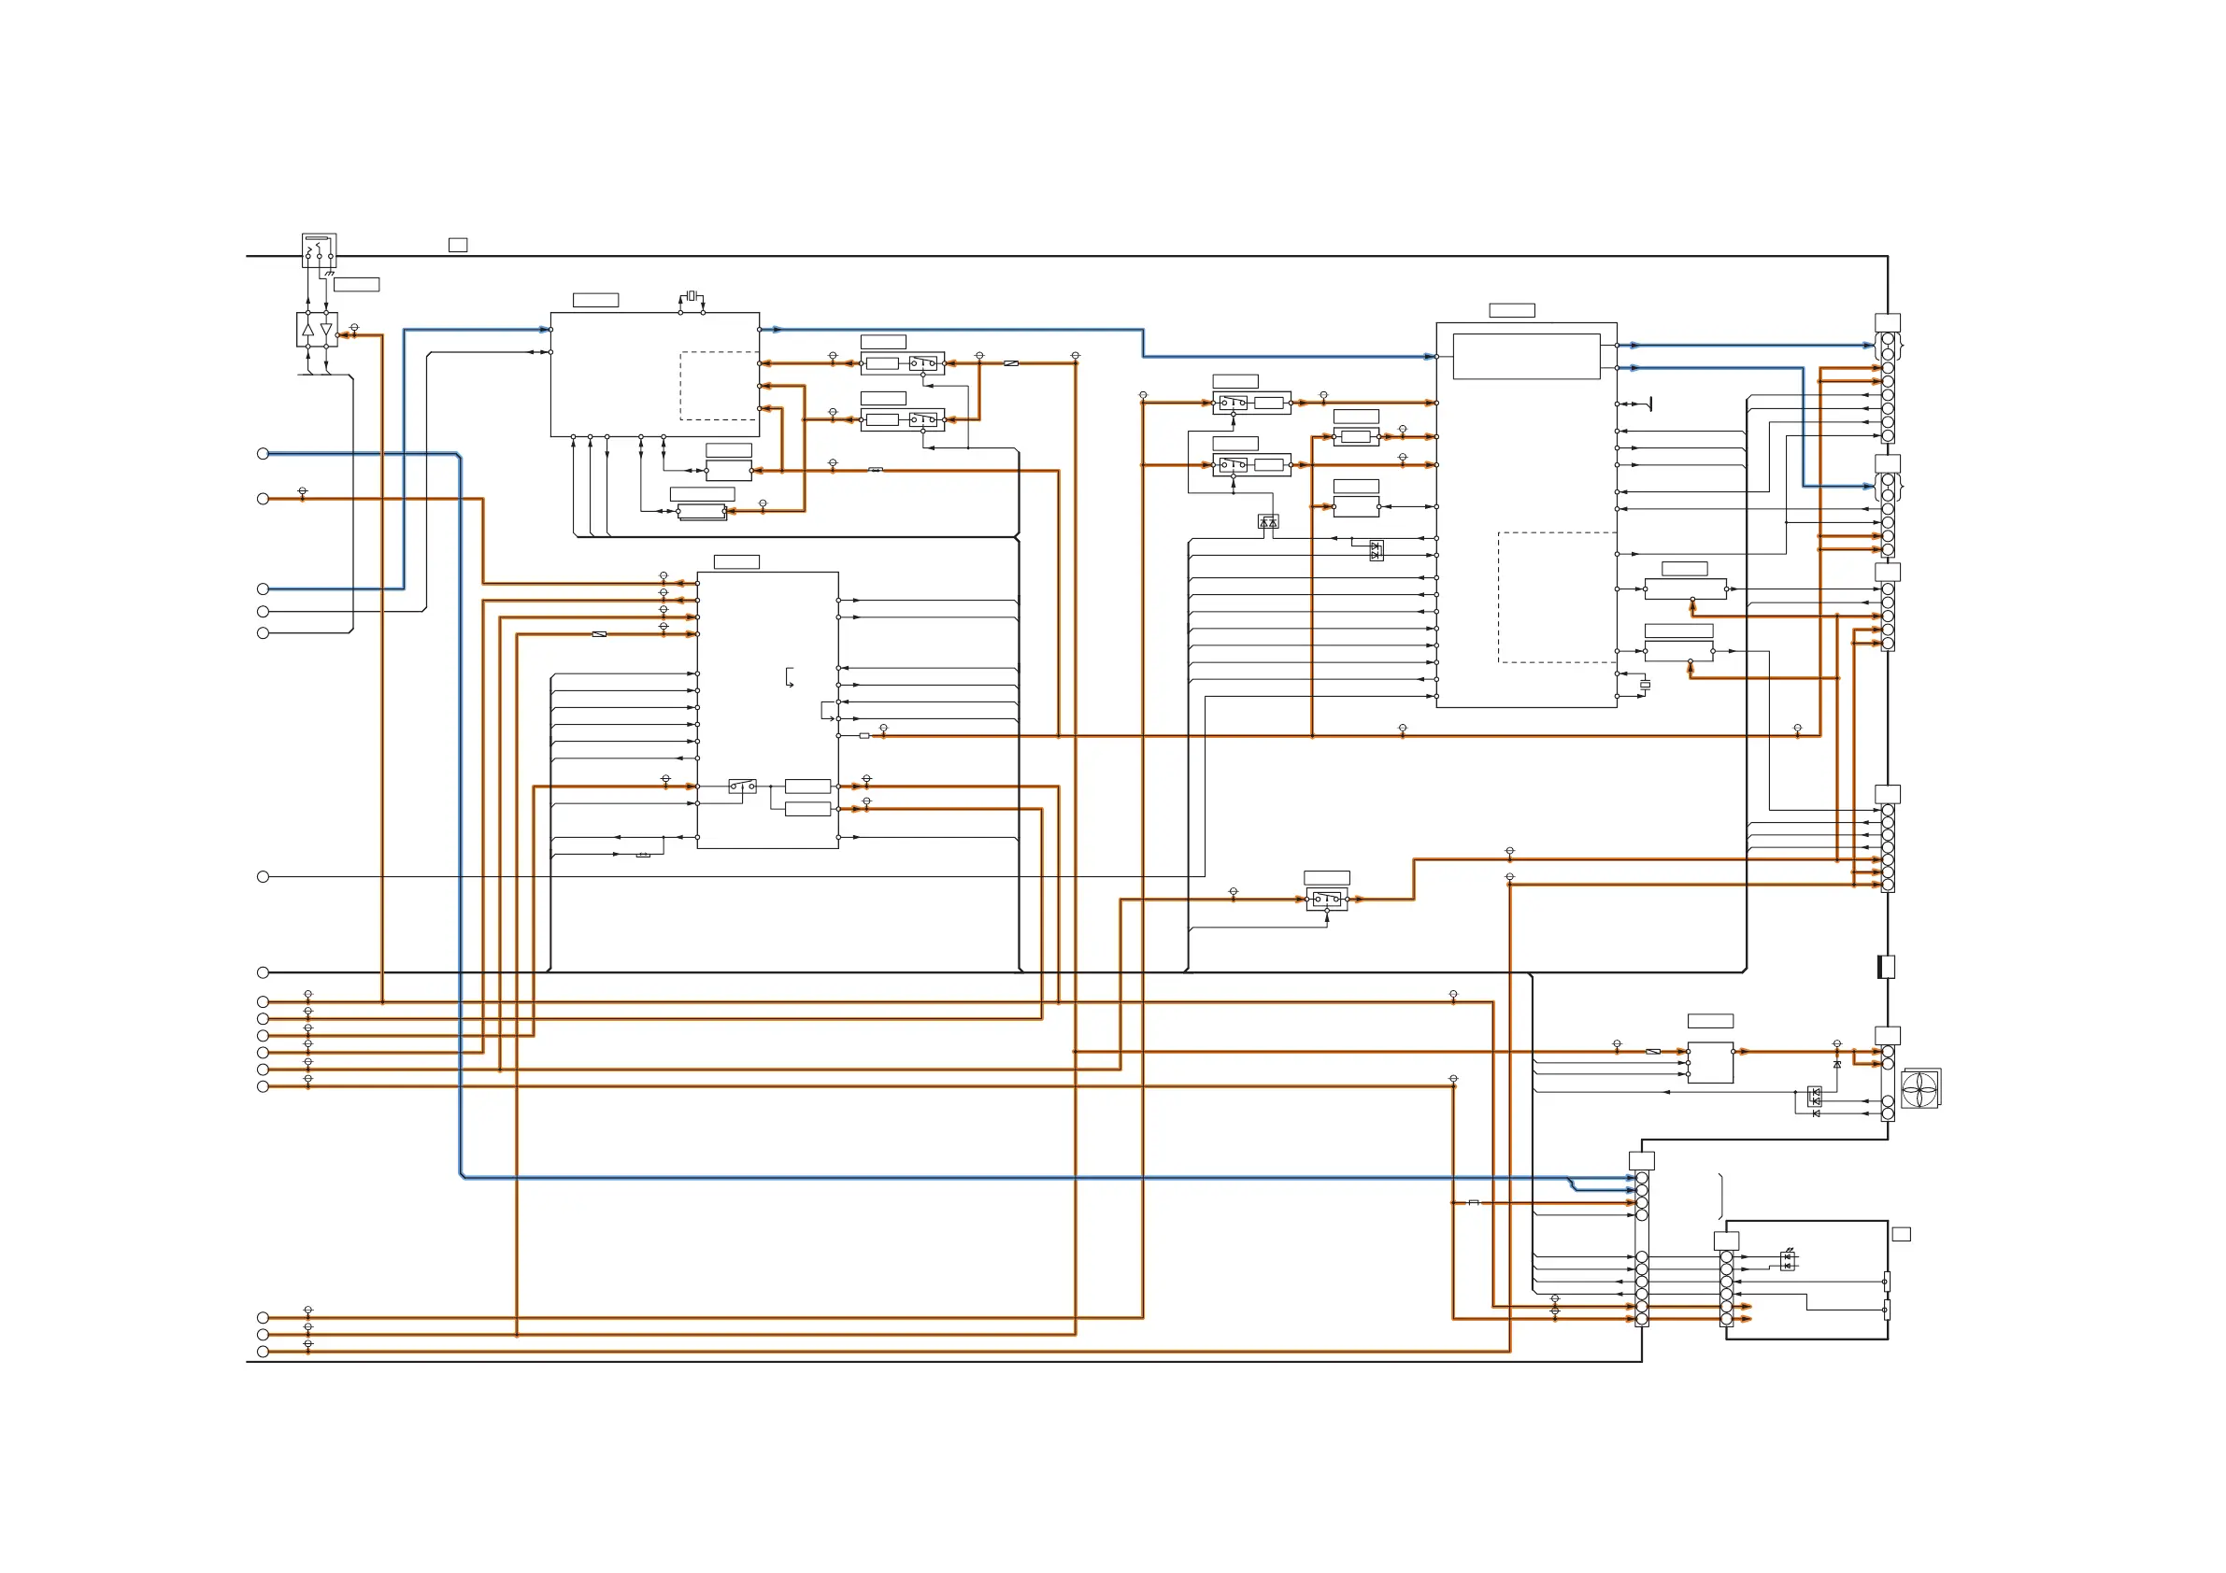This screenshot has height=1573, width=2226.
Task: Click the fuse symbol on top orange line
Action: (1011, 363)
